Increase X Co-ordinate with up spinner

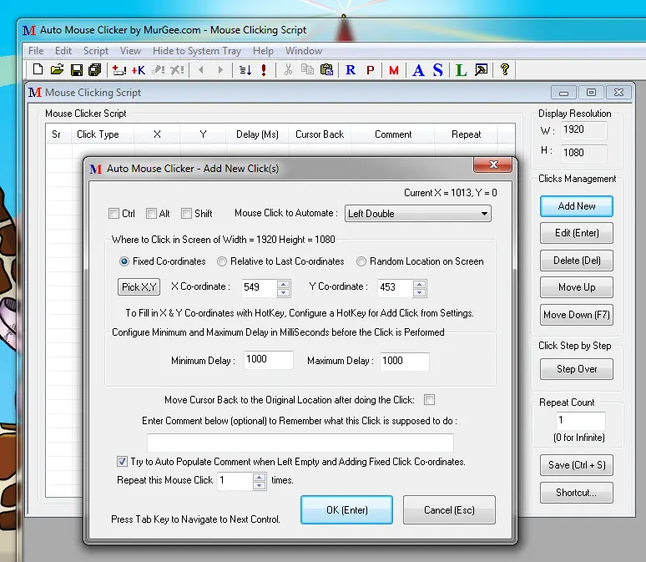[283, 284]
